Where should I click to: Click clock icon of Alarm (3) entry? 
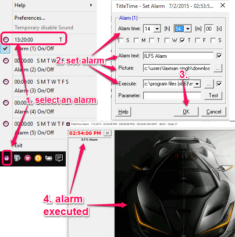[6, 81]
